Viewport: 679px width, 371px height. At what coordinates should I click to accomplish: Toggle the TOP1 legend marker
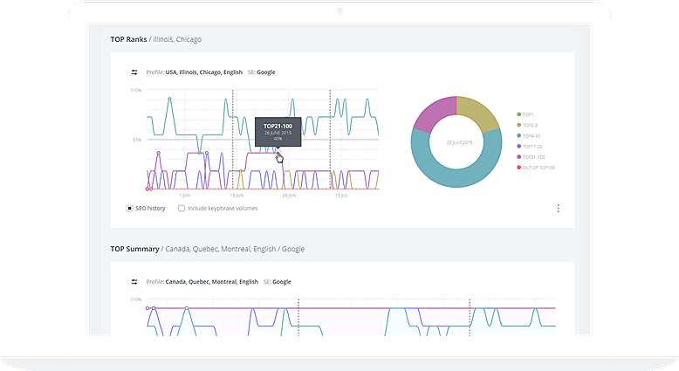519,114
